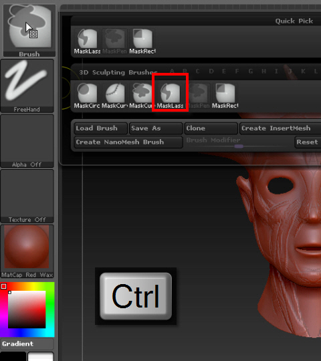
Task: Select MaskRect brush in 3D Sculpting Brushes
Action: pyautogui.click(x=225, y=96)
